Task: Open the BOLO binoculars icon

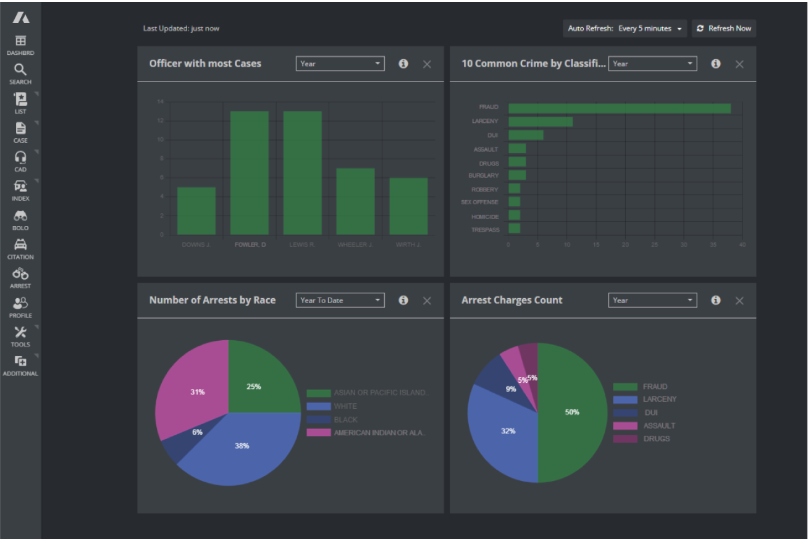Action: coord(20,216)
